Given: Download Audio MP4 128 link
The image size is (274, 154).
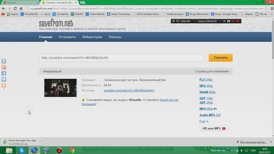Looking at the screenshot, I should (x=210, y=115).
